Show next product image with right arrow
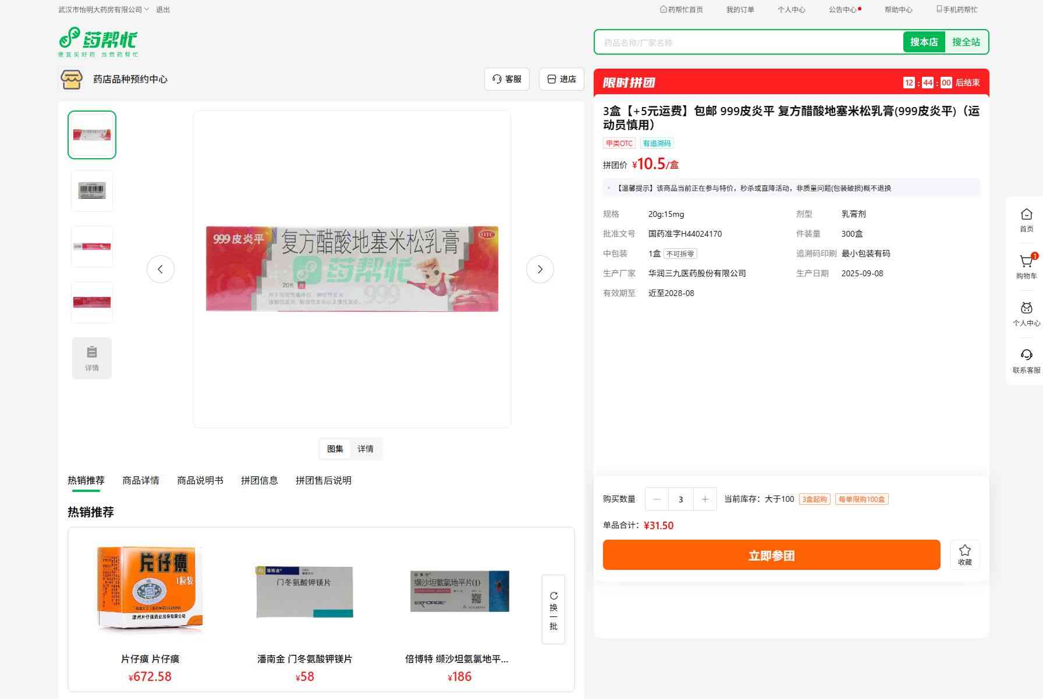1043x699 pixels. (540, 269)
